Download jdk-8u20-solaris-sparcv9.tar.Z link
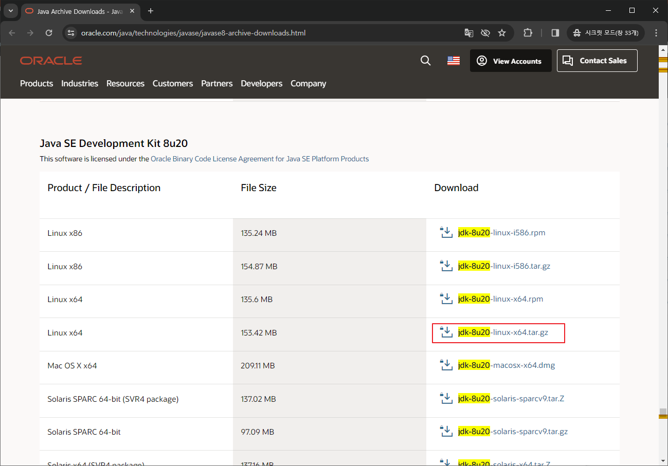The width and height of the screenshot is (668, 466). [511, 399]
